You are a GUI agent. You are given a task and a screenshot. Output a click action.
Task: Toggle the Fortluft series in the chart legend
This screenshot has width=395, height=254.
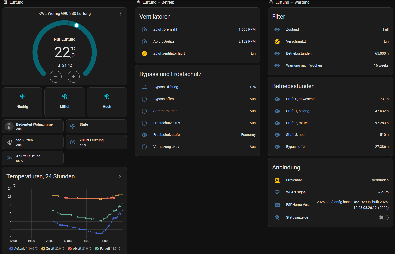108,249
